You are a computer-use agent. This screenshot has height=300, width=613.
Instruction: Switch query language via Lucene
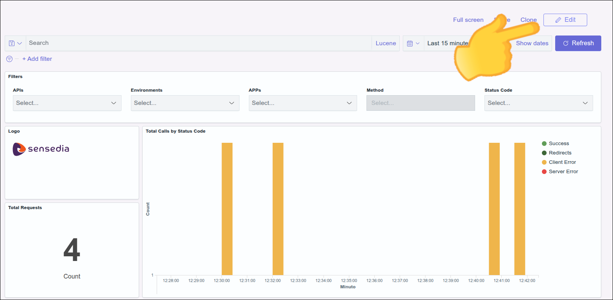tap(386, 43)
